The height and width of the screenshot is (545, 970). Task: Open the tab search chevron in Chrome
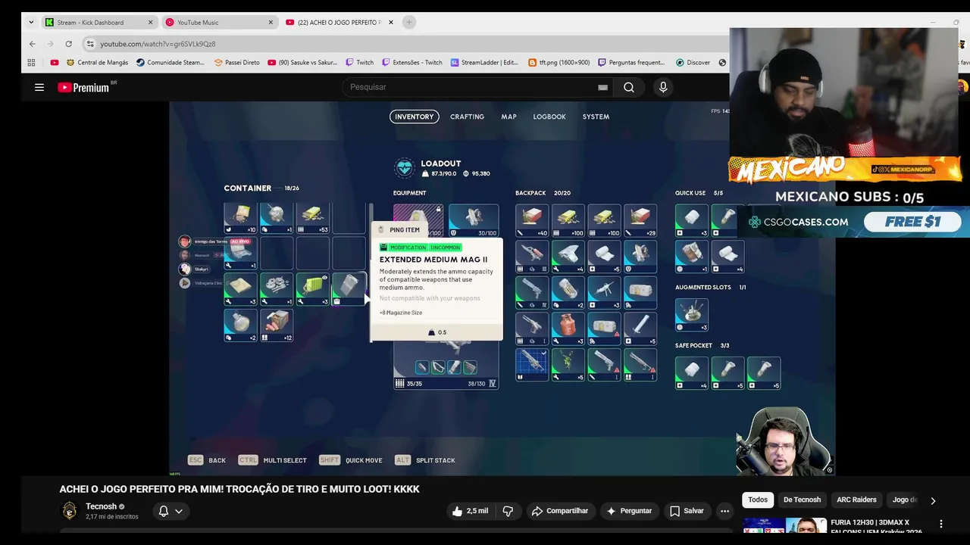click(x=31, y=22)
